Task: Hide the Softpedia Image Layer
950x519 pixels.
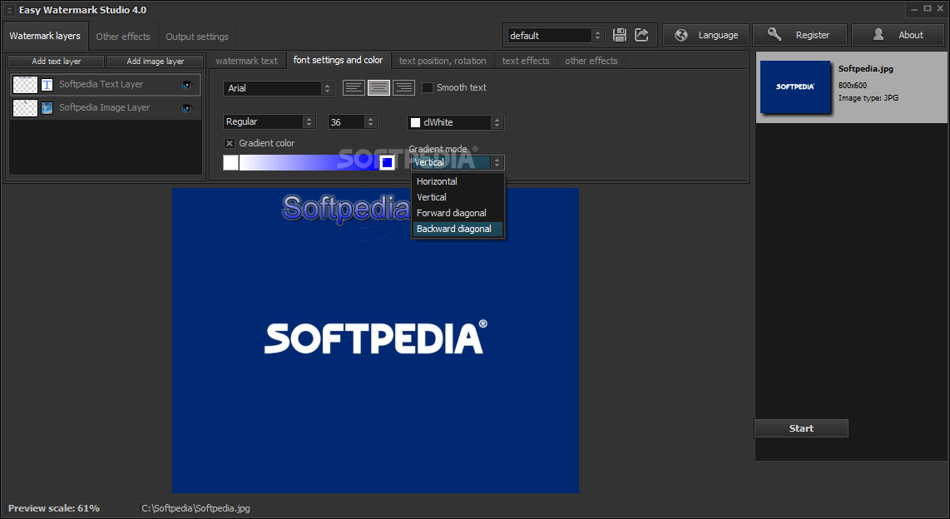Action: pos(186,108)
